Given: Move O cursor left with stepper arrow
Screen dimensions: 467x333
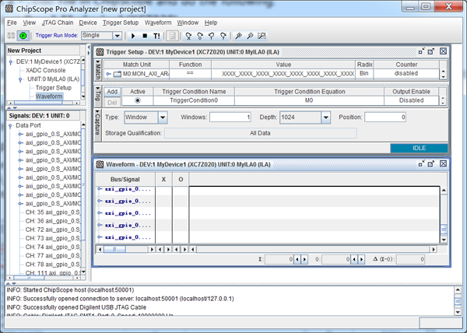Looking at the screenshot, I should tap(354, 260).
